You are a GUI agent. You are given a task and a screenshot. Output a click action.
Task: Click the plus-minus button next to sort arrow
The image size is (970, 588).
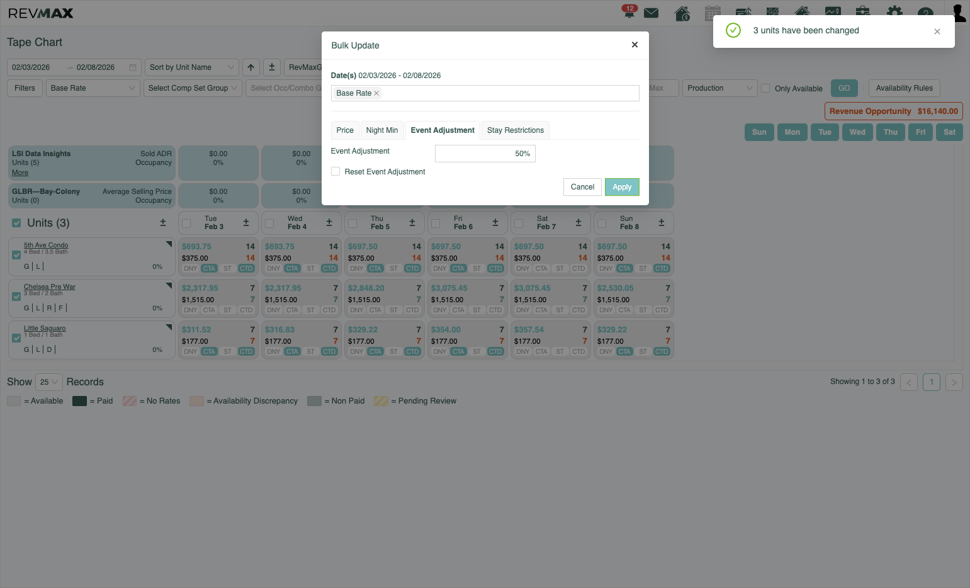point(272,67)
